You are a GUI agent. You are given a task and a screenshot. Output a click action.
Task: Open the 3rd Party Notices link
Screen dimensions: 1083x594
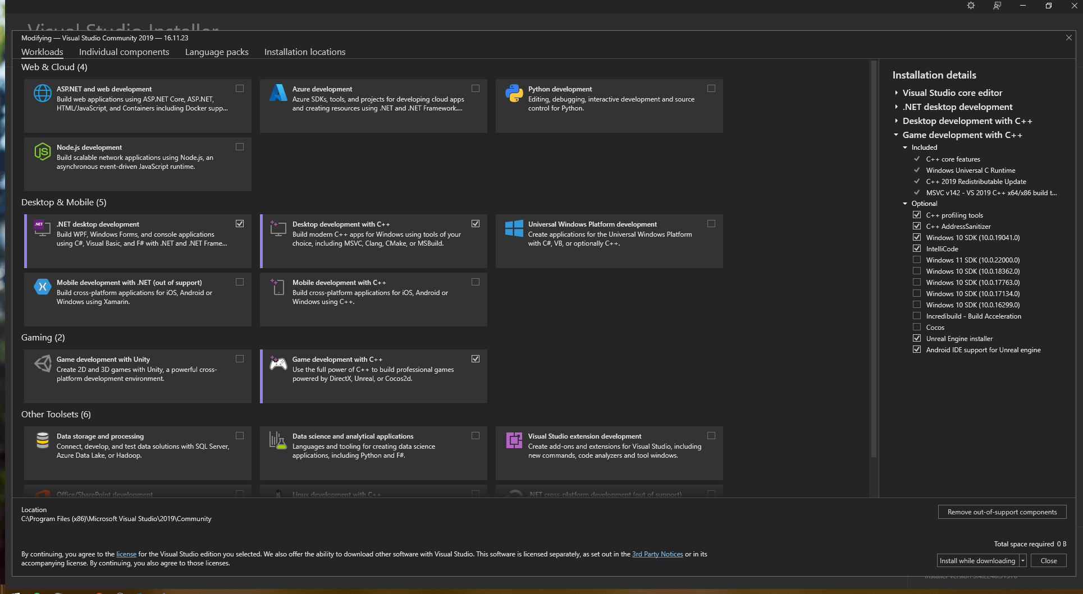tap(657, 554)
